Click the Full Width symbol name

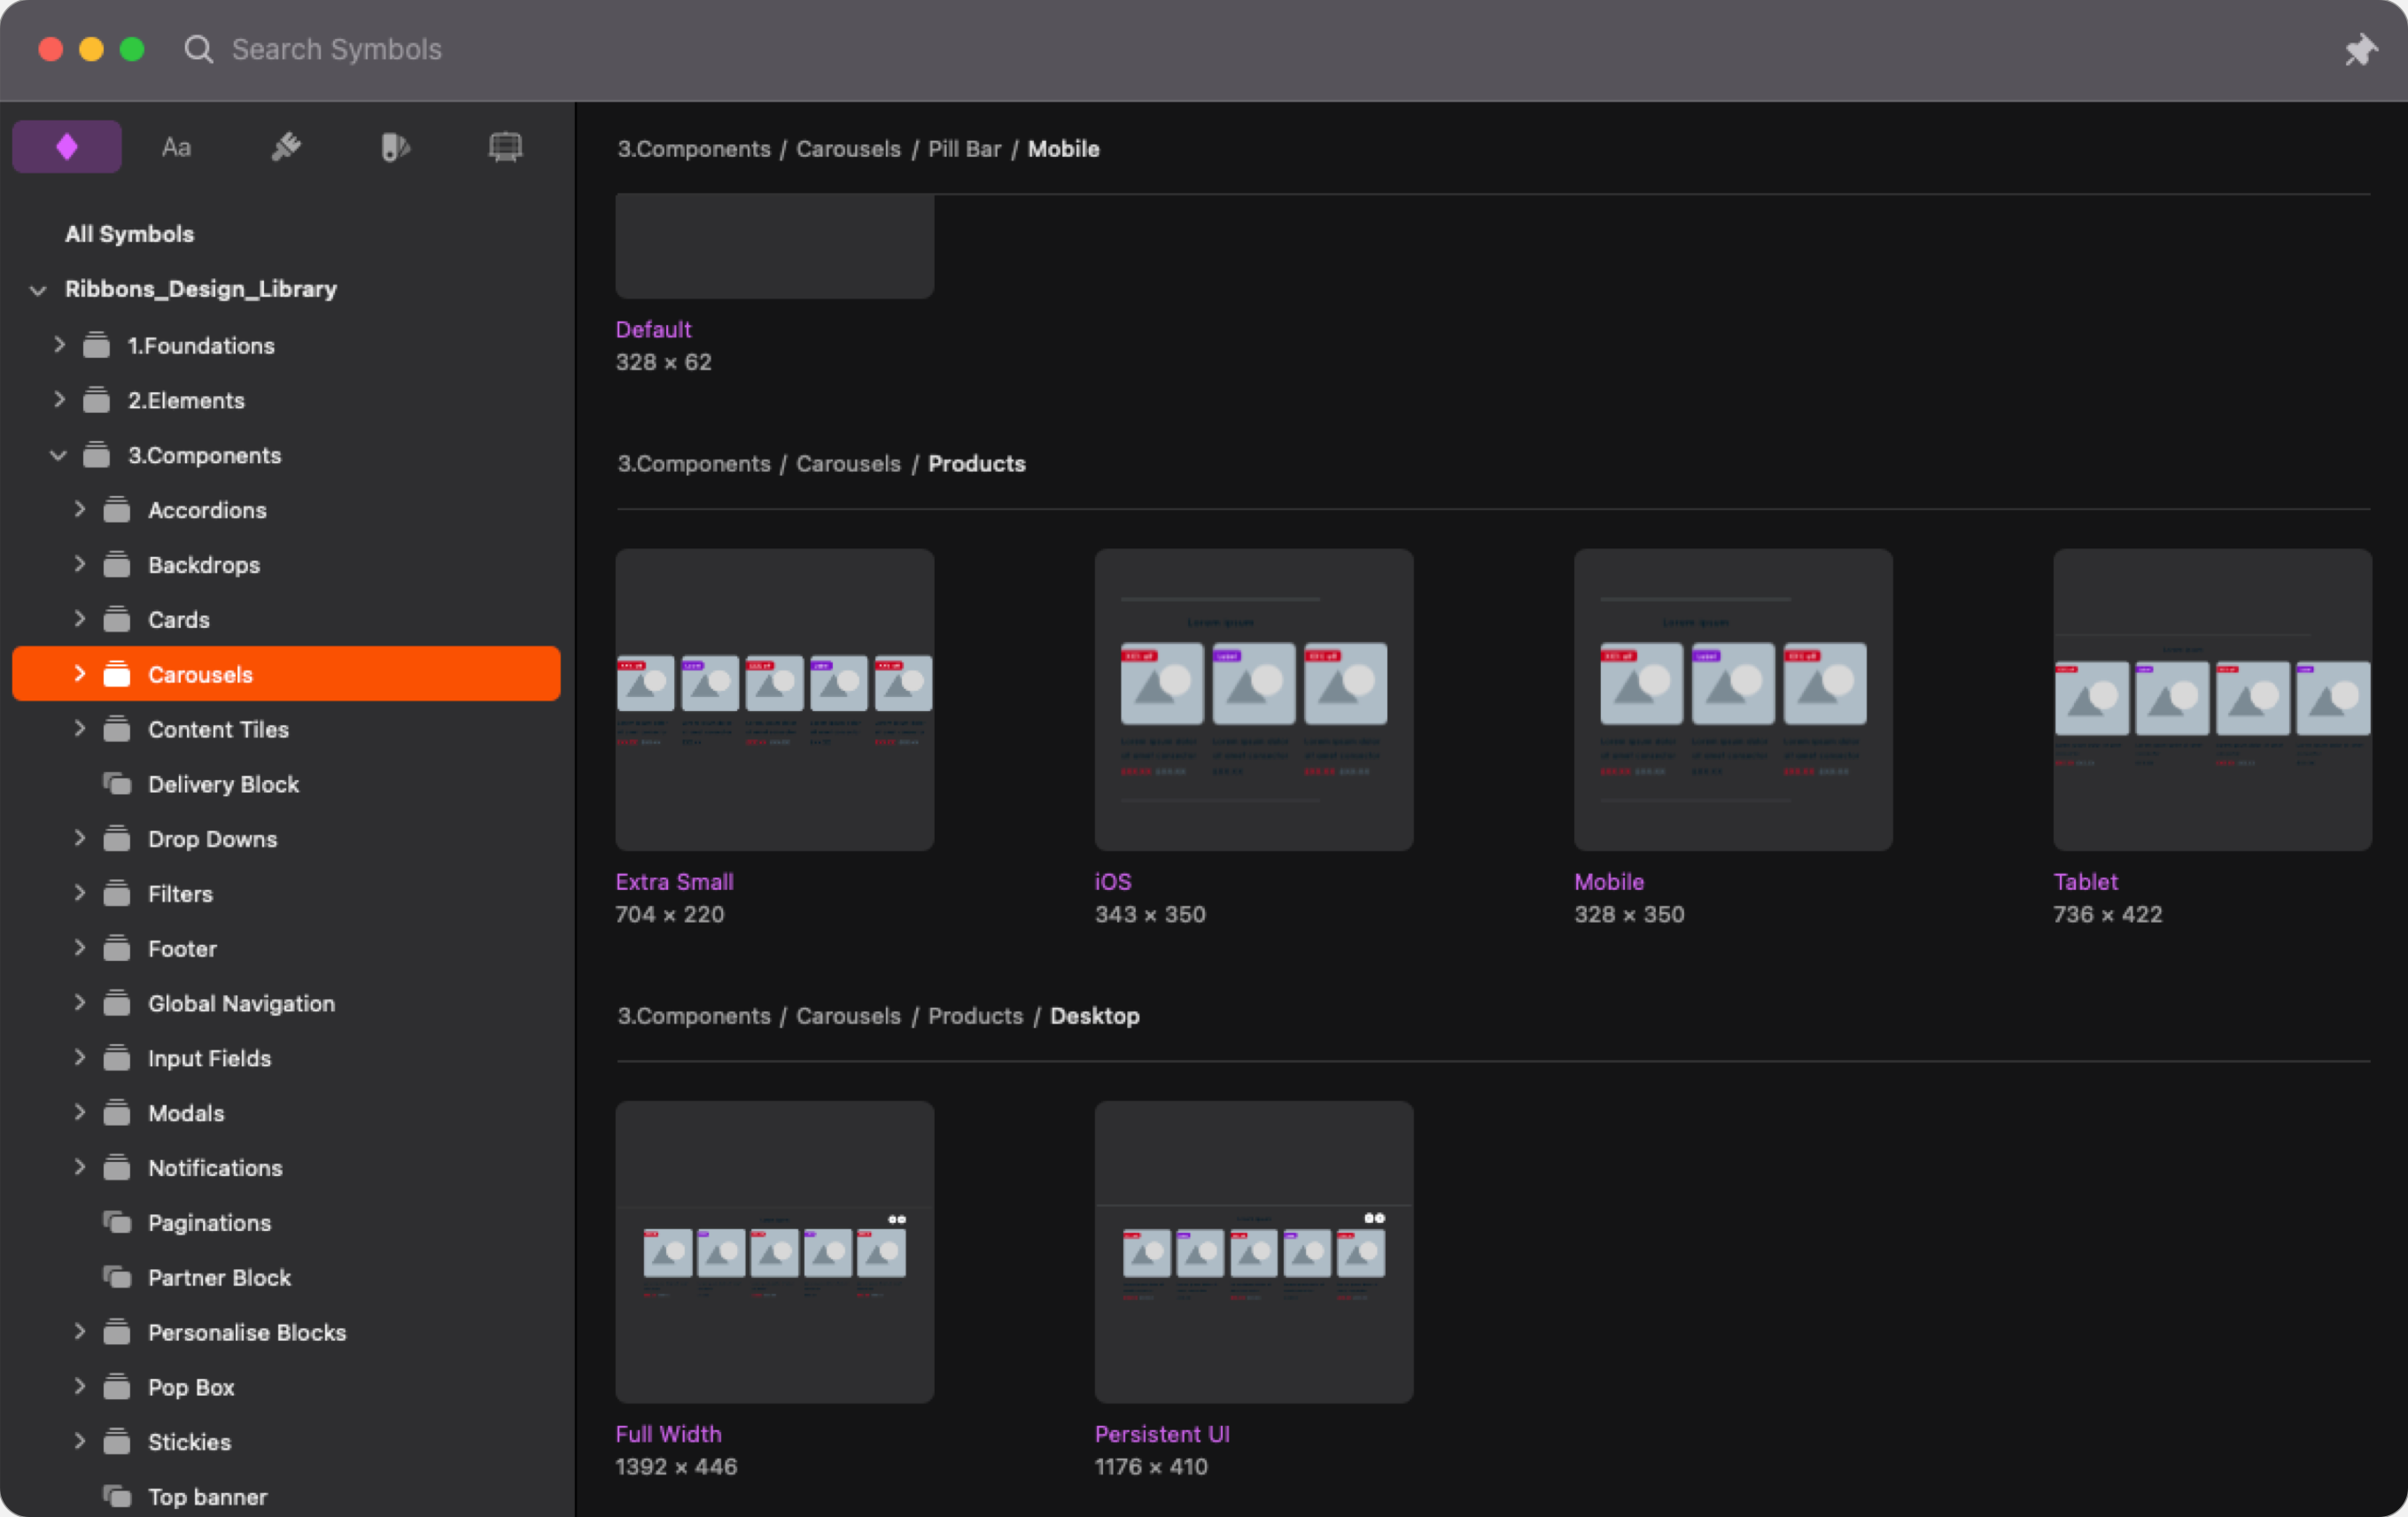(x=668, y=1434)
